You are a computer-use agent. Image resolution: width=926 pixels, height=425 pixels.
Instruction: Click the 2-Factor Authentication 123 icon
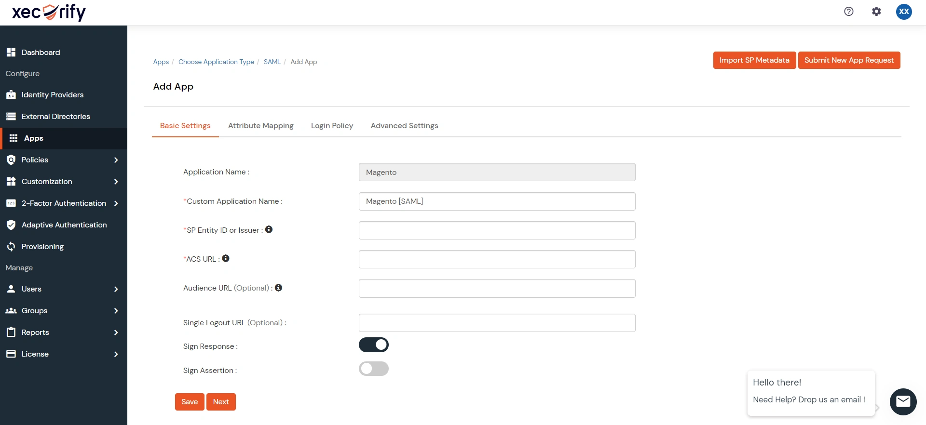pyautogui.click(x=11, y=203)
